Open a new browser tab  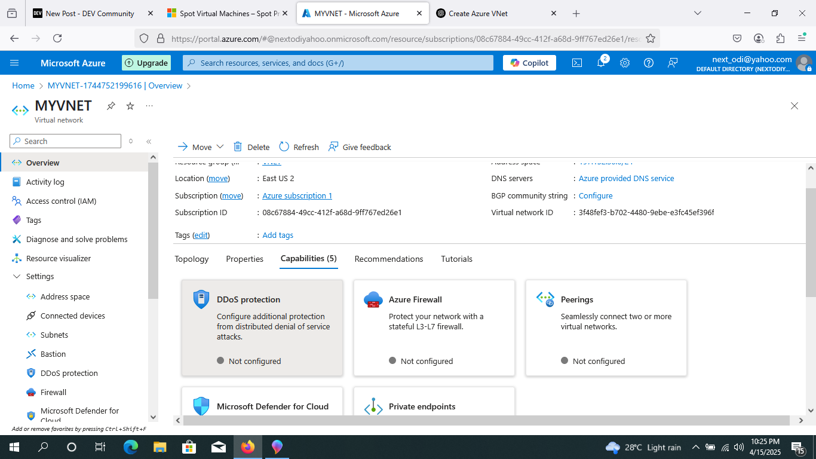pyautogui.click(x=576, y=13)
